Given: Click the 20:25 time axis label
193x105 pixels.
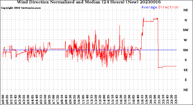Looking at the screenshot, I should [150, 99].
